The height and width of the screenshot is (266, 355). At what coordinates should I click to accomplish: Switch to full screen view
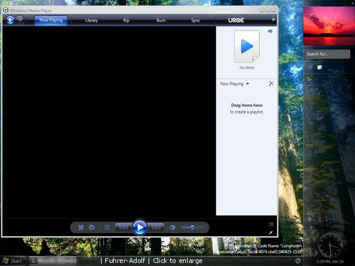pyautogui.click(x=271, y=225)
